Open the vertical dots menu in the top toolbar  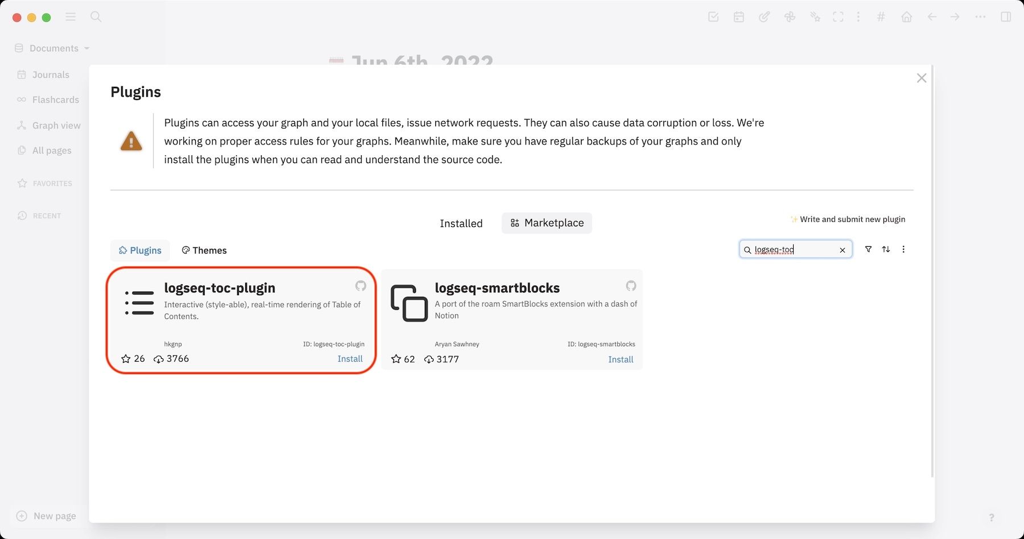(x=858, y=17)
